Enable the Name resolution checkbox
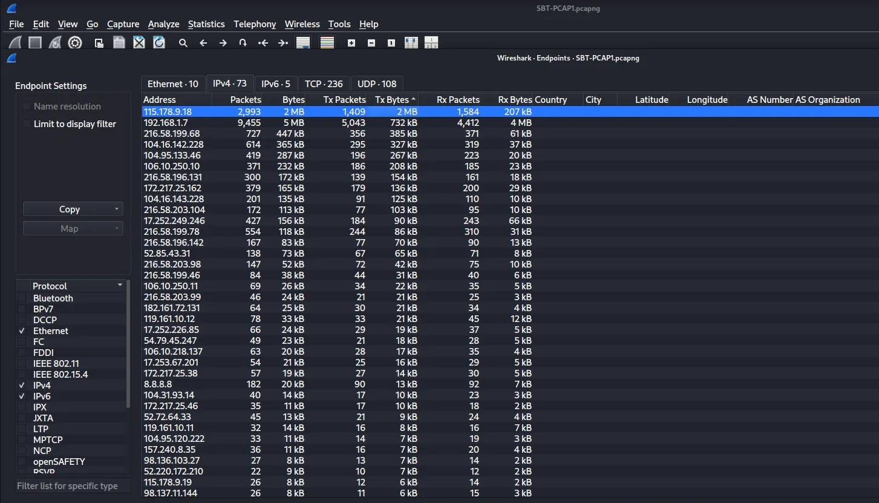Viewport: 879px width, 503px height. 27,107
